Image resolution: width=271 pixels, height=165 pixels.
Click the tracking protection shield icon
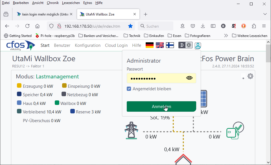[x=51, y=26]
